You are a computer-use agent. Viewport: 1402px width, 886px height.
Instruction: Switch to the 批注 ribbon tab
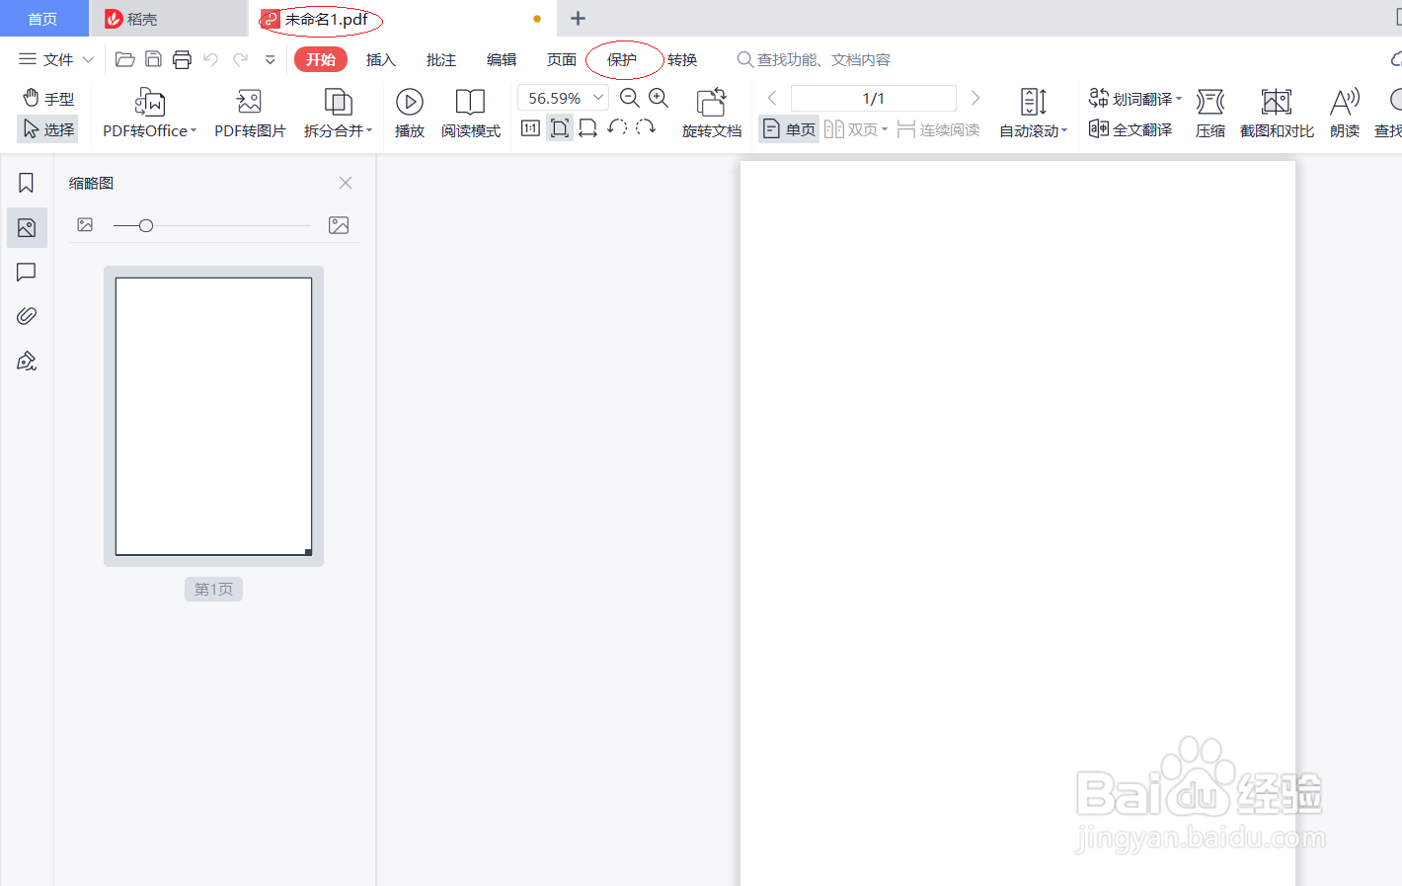tap(440, 59)
